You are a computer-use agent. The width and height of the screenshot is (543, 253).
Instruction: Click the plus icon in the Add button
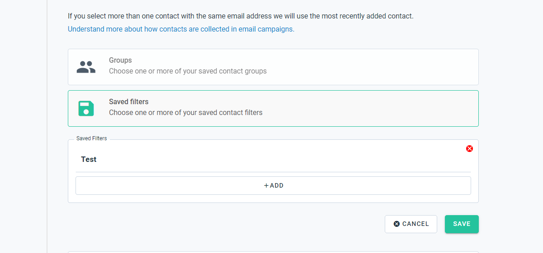point(266,185)
